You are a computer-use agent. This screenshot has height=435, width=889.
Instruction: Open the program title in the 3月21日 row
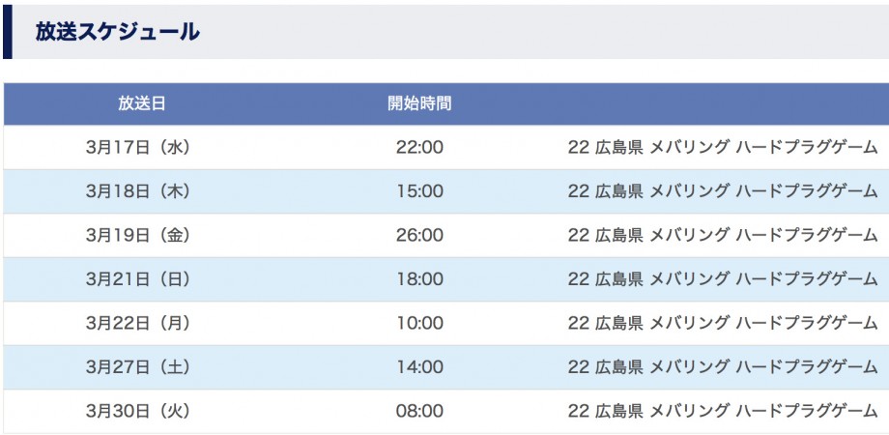(723, 279)
